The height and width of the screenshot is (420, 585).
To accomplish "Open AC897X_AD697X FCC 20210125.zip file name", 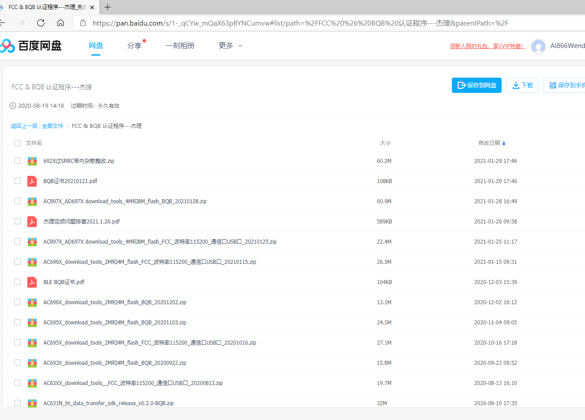I will tap(160, 242).
